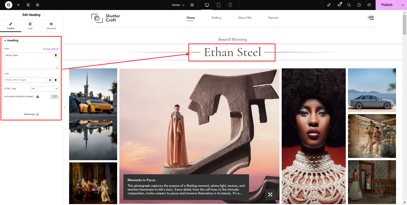This screenshot has height=205, width=407.
Task: Switch to desktop responsive view
Action: click(207, 5)
